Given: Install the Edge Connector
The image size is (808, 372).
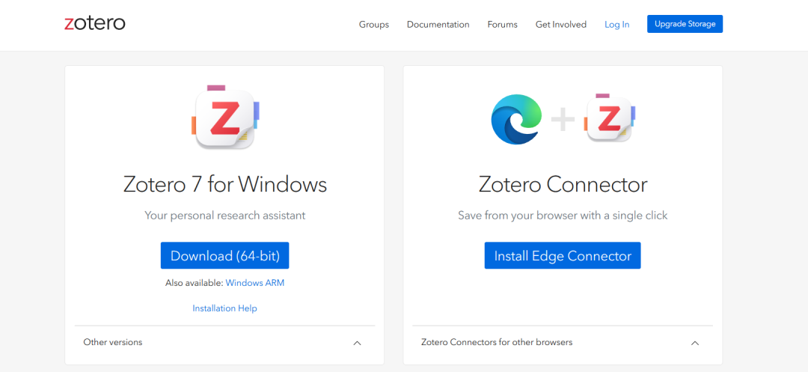Looking at the screenshot, I should 563,255.
